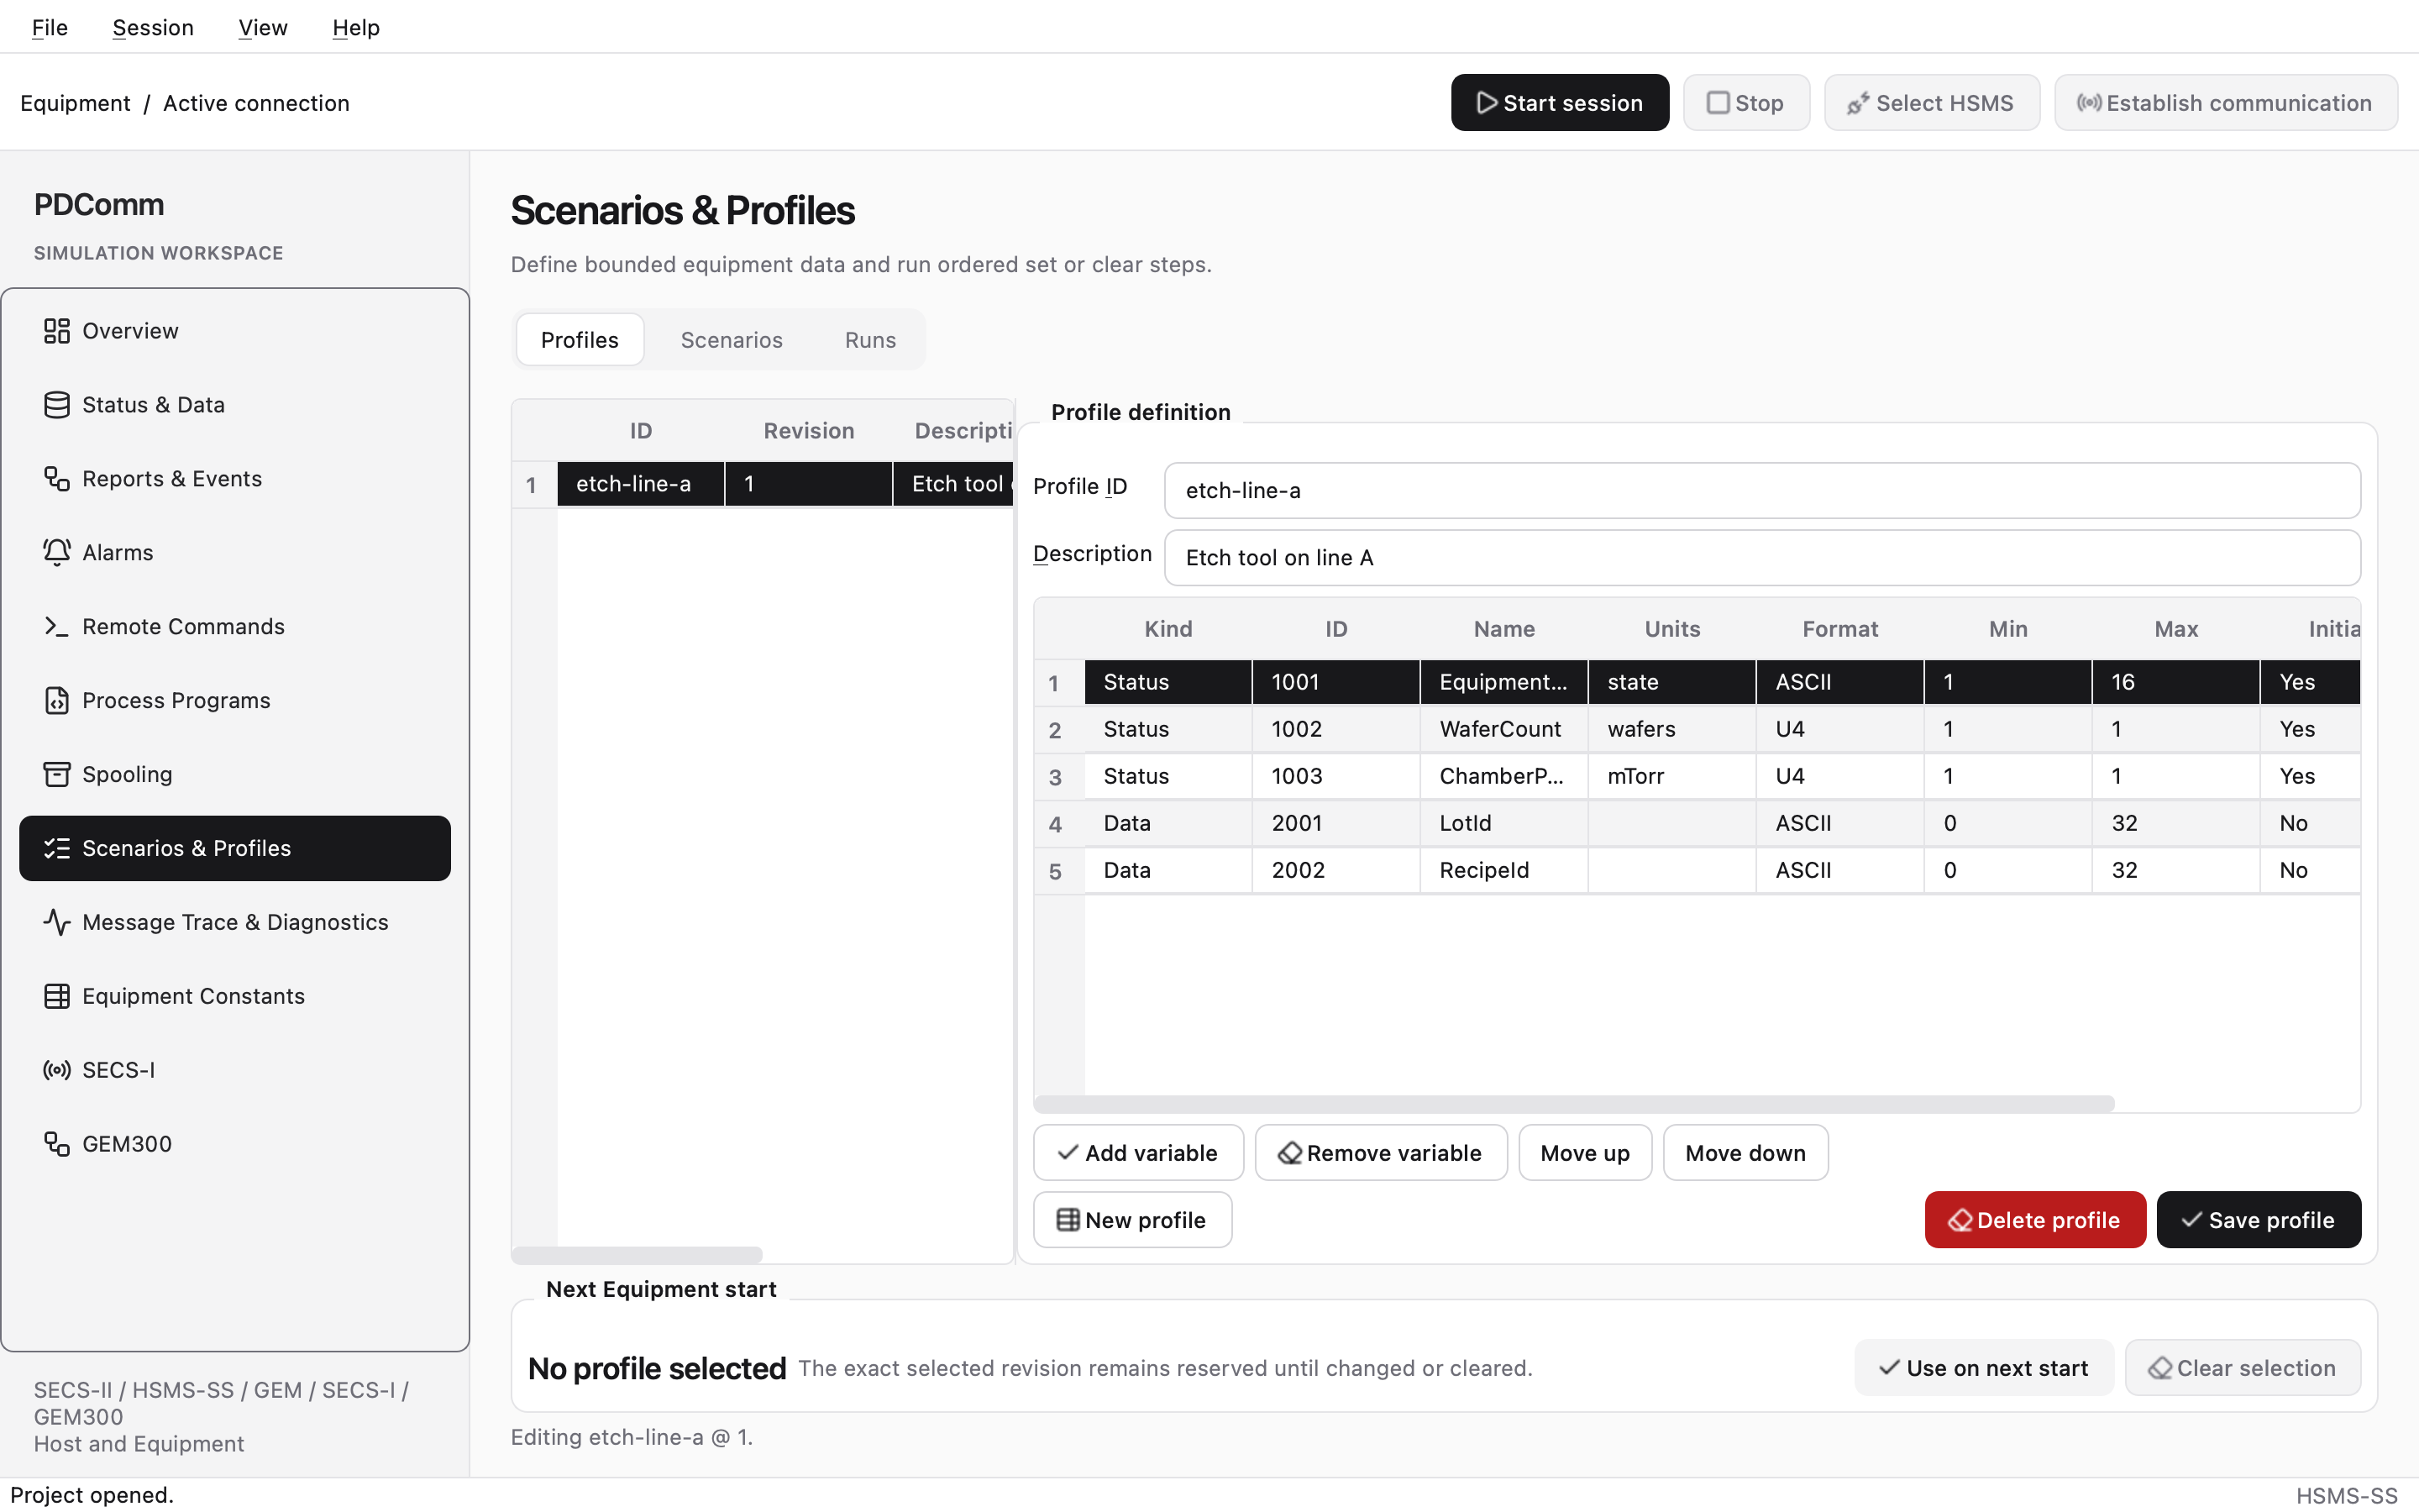Click the Spooling archive icon
2419x1512 pixels.
coord(57,775)
